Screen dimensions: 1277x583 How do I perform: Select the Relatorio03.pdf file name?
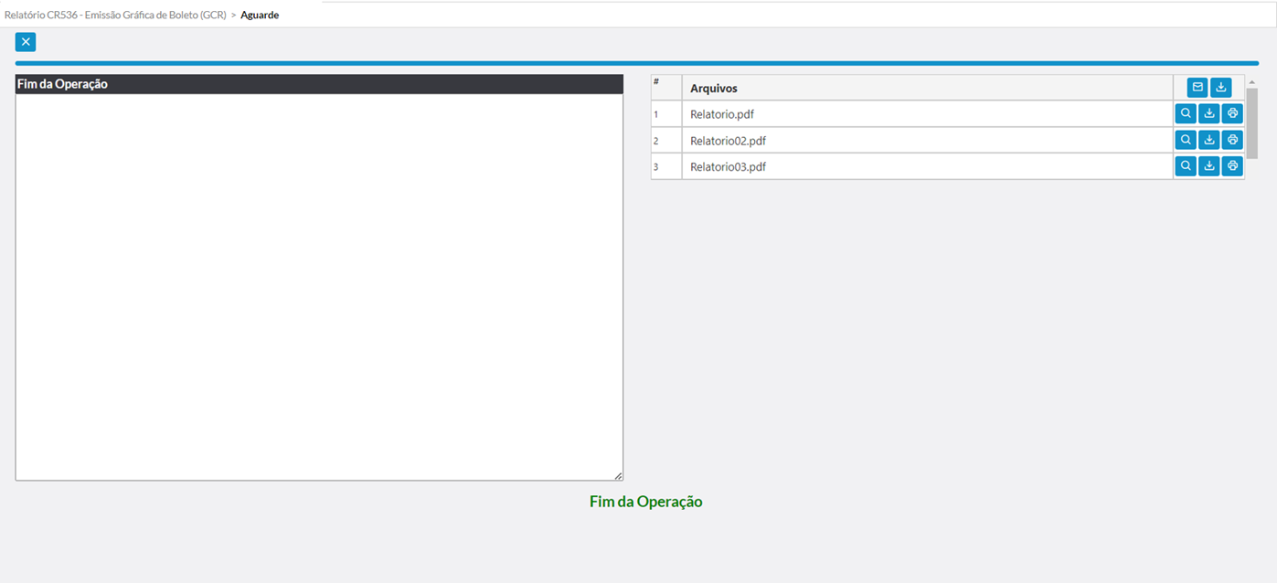point(728,167)
